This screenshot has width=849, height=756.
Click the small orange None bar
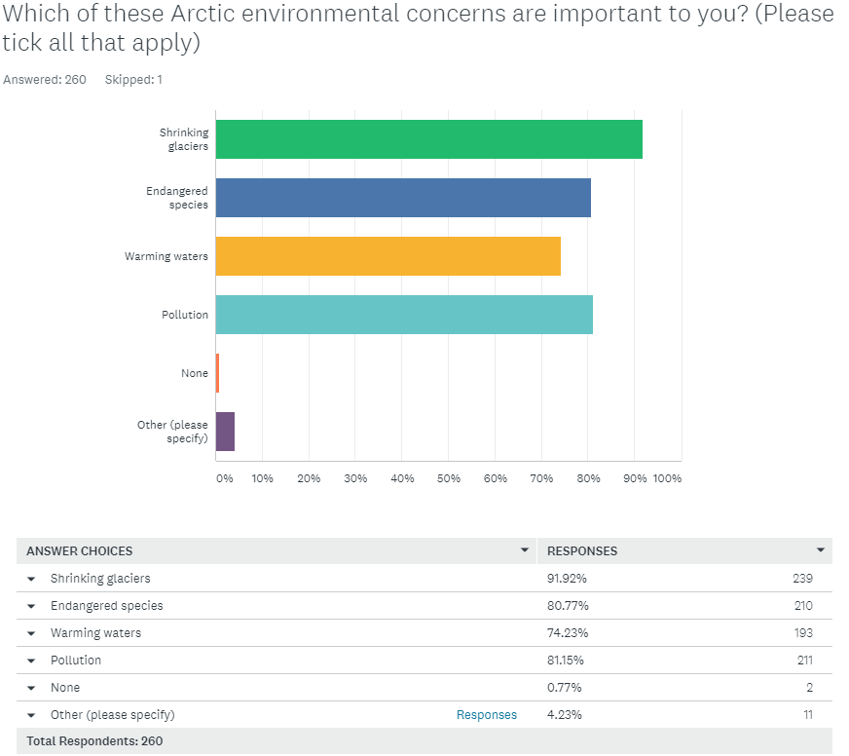pos(217,373)
